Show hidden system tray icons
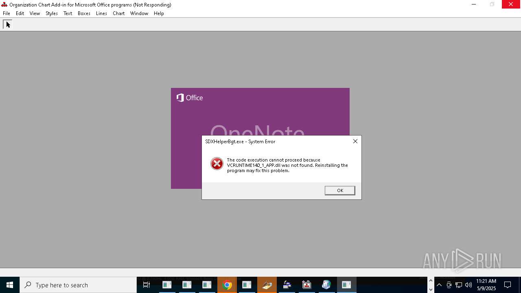Viewport: 521px width, 293px height. pos(439,285)
